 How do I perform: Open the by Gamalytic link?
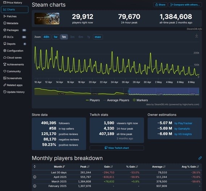[x=182, y=129]
